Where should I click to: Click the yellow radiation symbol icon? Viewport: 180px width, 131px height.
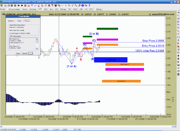click(56, 5)
